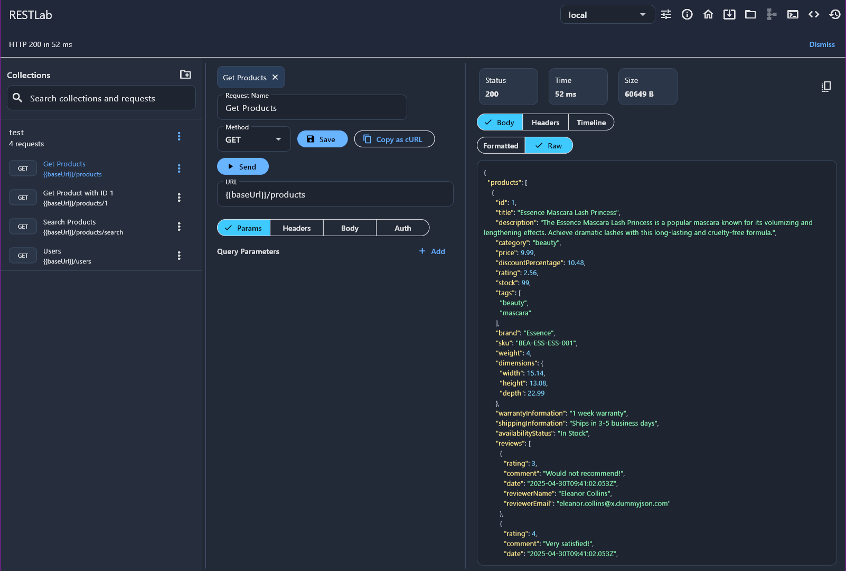Switch the response view to Formatted
Image resolution: width=846 pixels, height=571 pixels.
point(501,146)
